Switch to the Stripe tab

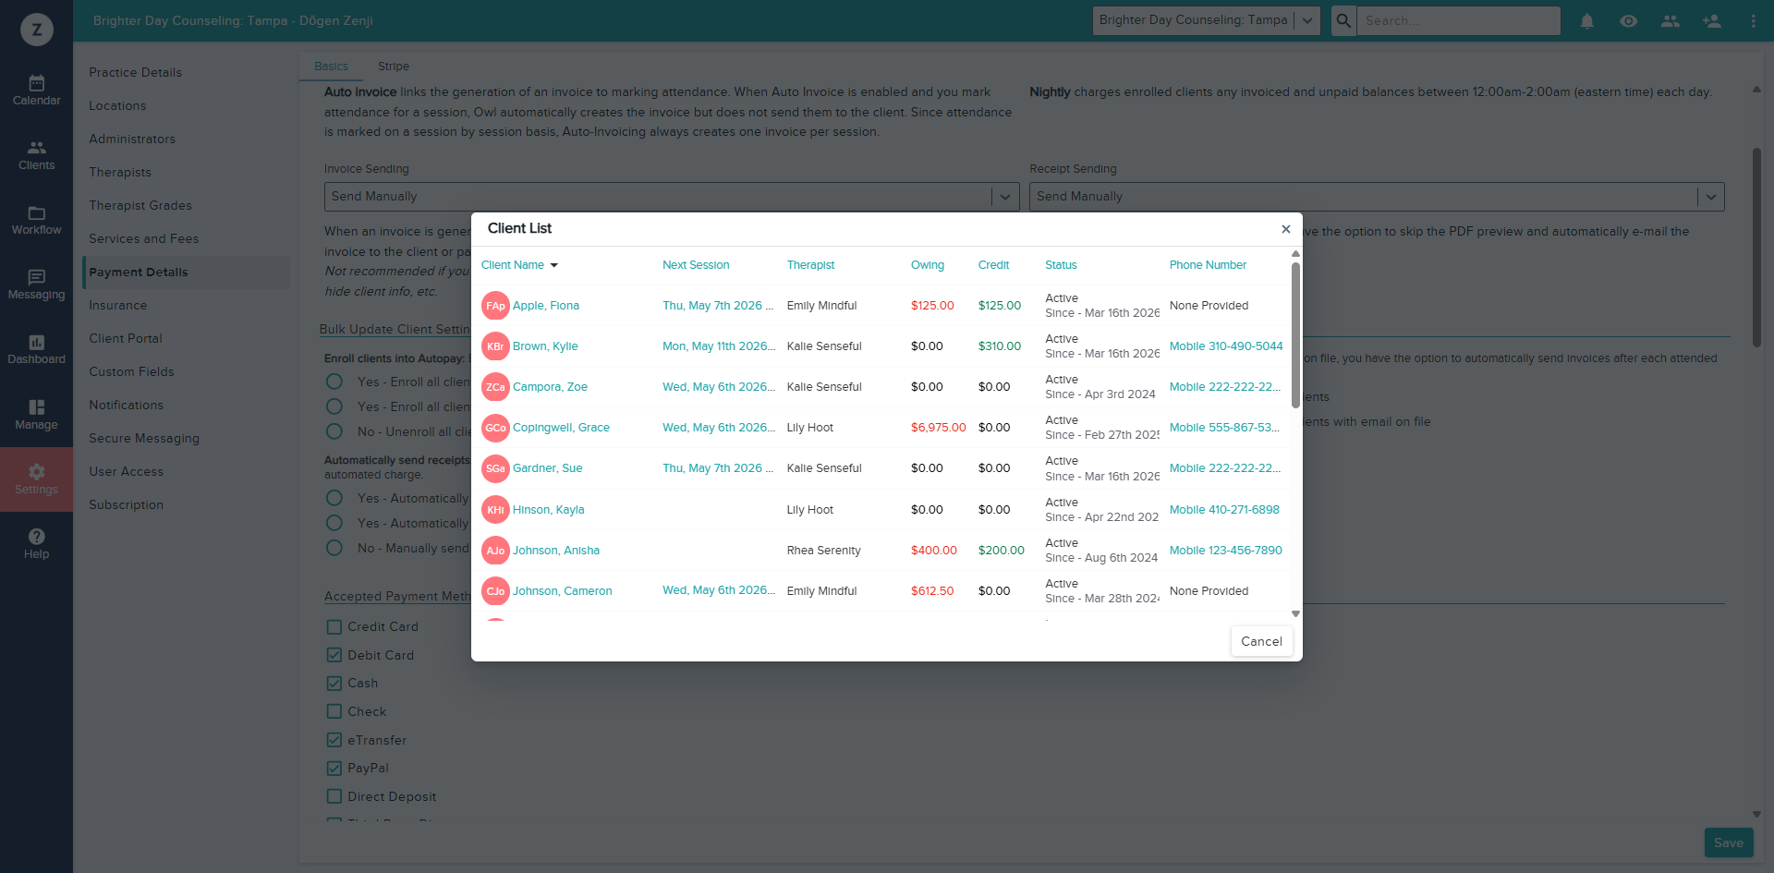coord(393,67)
